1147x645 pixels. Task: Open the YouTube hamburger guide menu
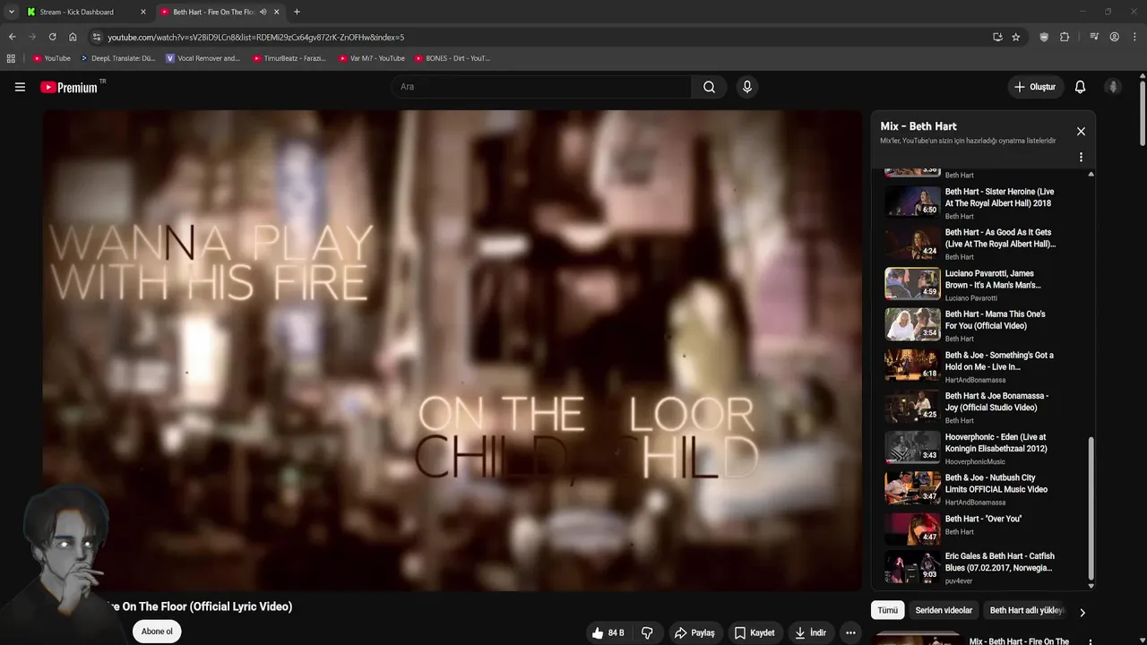point(20,87)
